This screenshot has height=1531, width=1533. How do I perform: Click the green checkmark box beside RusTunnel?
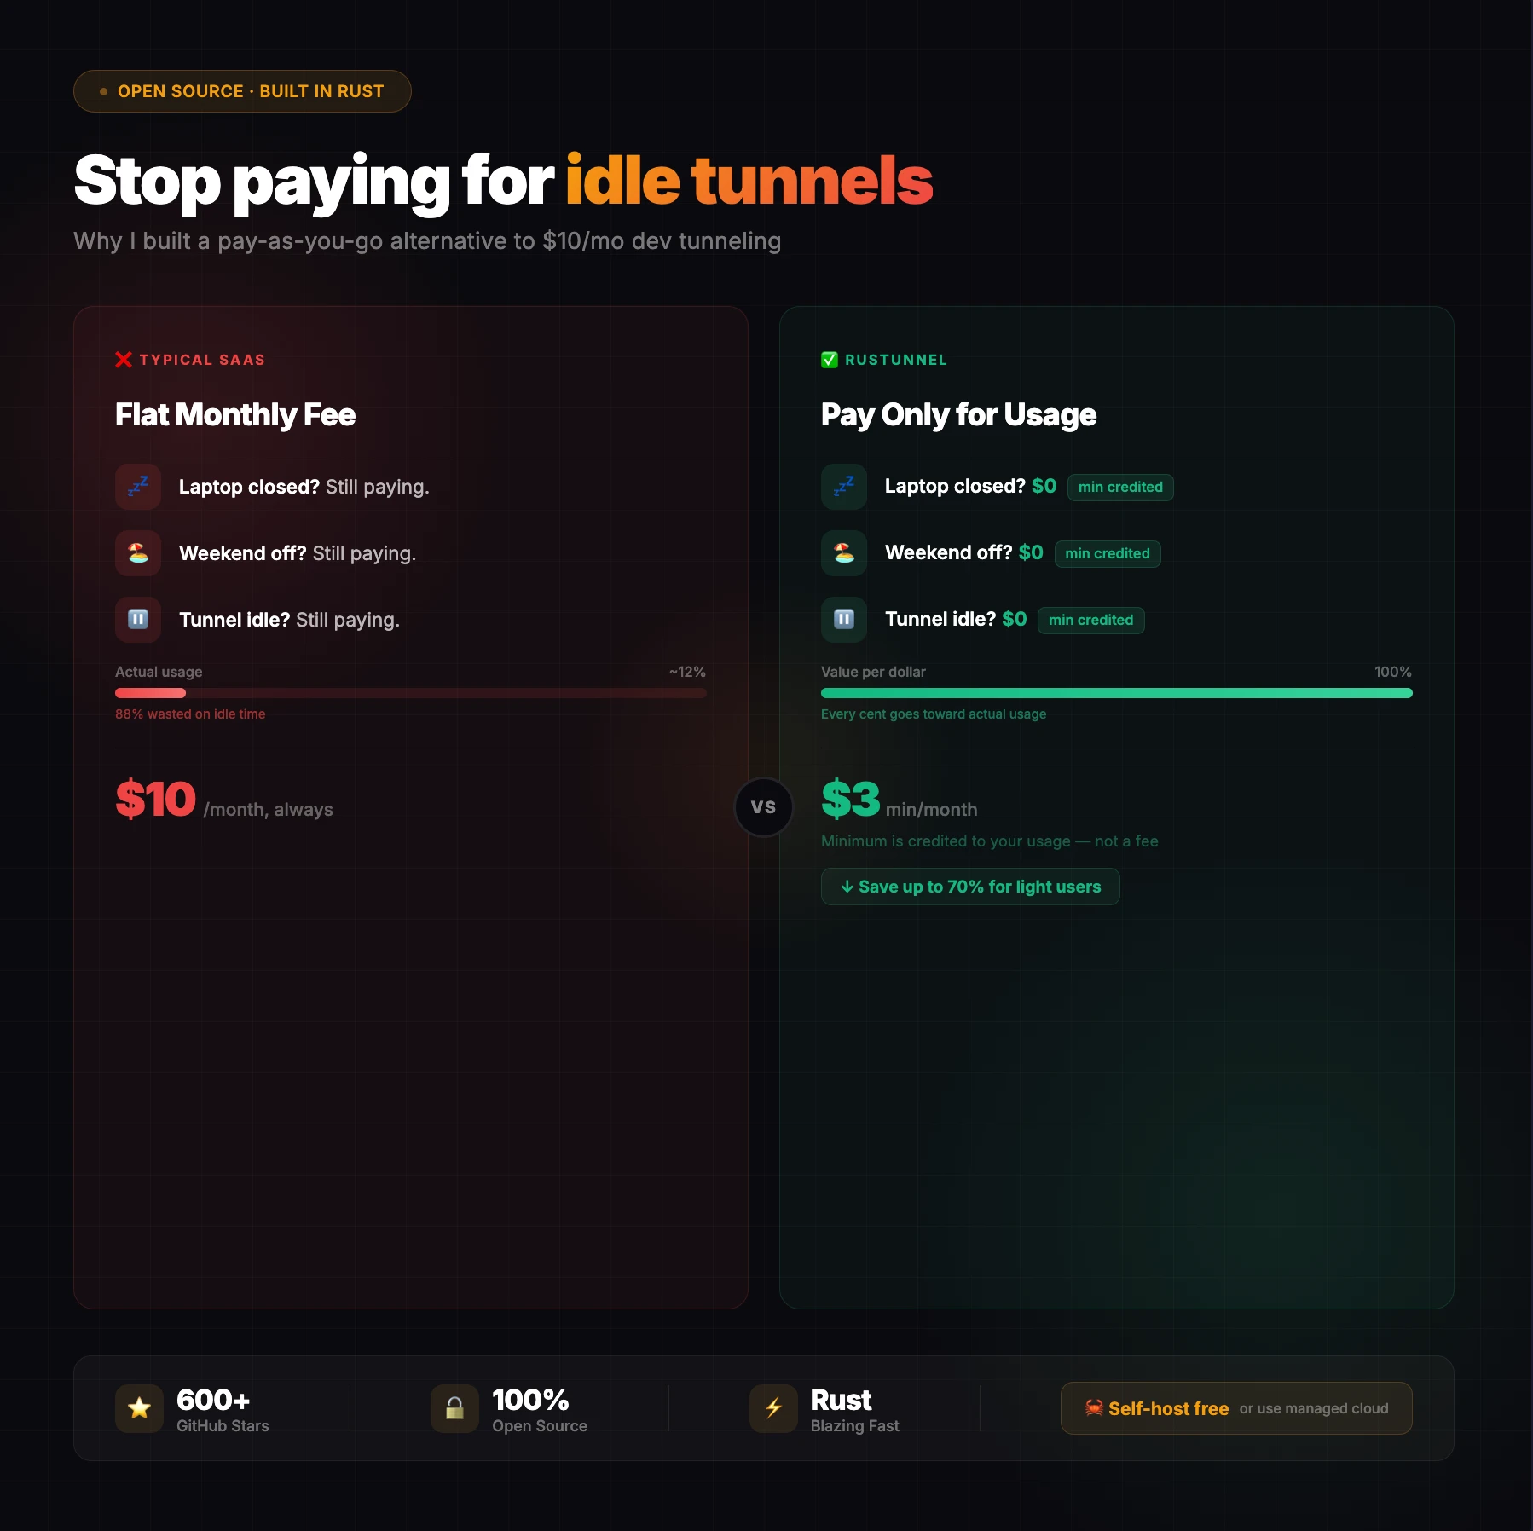coord(830,360)
